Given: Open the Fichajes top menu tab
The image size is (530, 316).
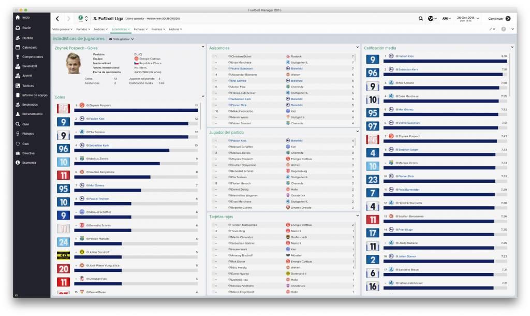Looking at the screenshot, I should click(x=141, y=29).
